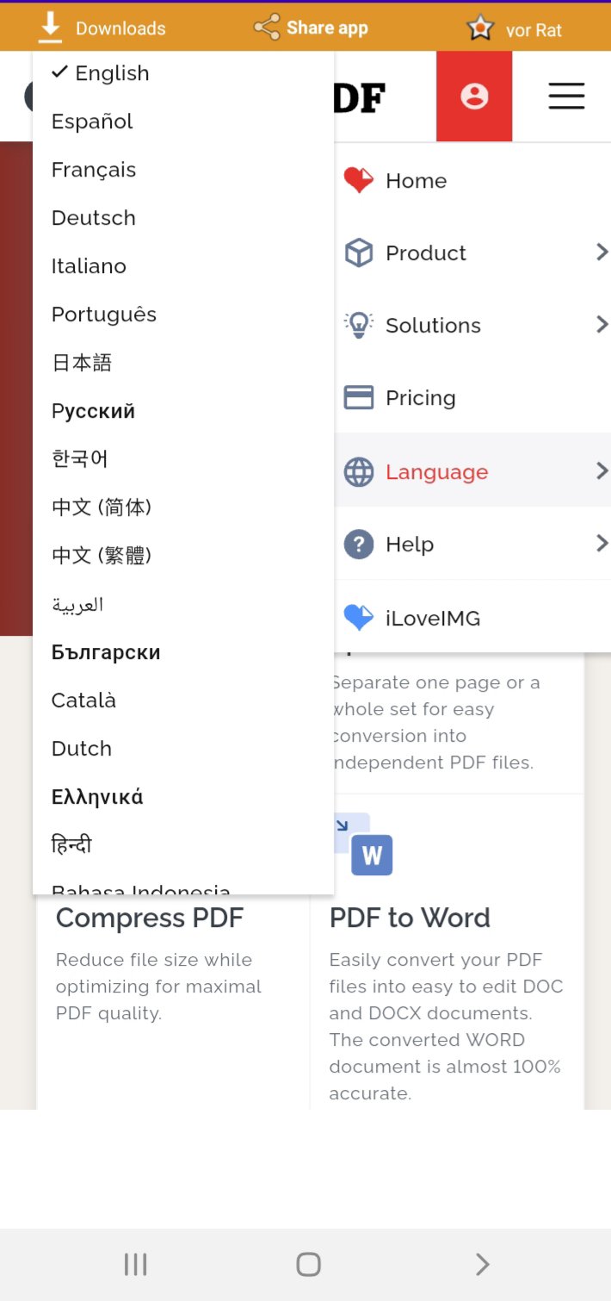The image size is (611, 1301).
Task: Tap the Downloads arrow icon
Action: [x=51, y=28]
